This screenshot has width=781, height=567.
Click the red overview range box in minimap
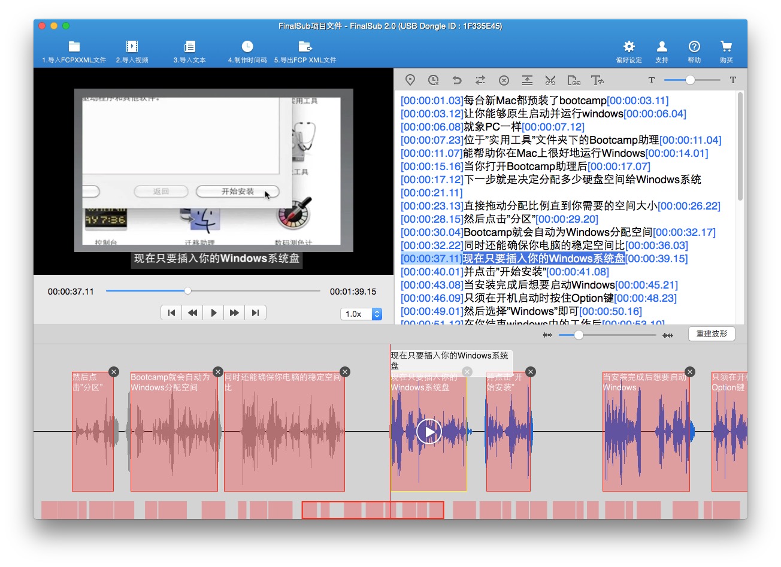click(x=373, y=510)
